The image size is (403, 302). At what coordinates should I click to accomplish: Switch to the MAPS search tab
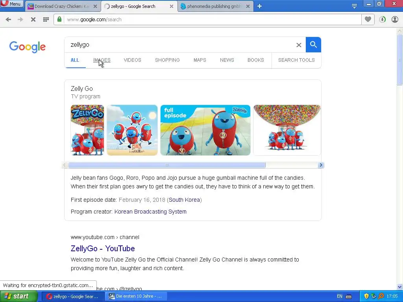pos(200,60)
